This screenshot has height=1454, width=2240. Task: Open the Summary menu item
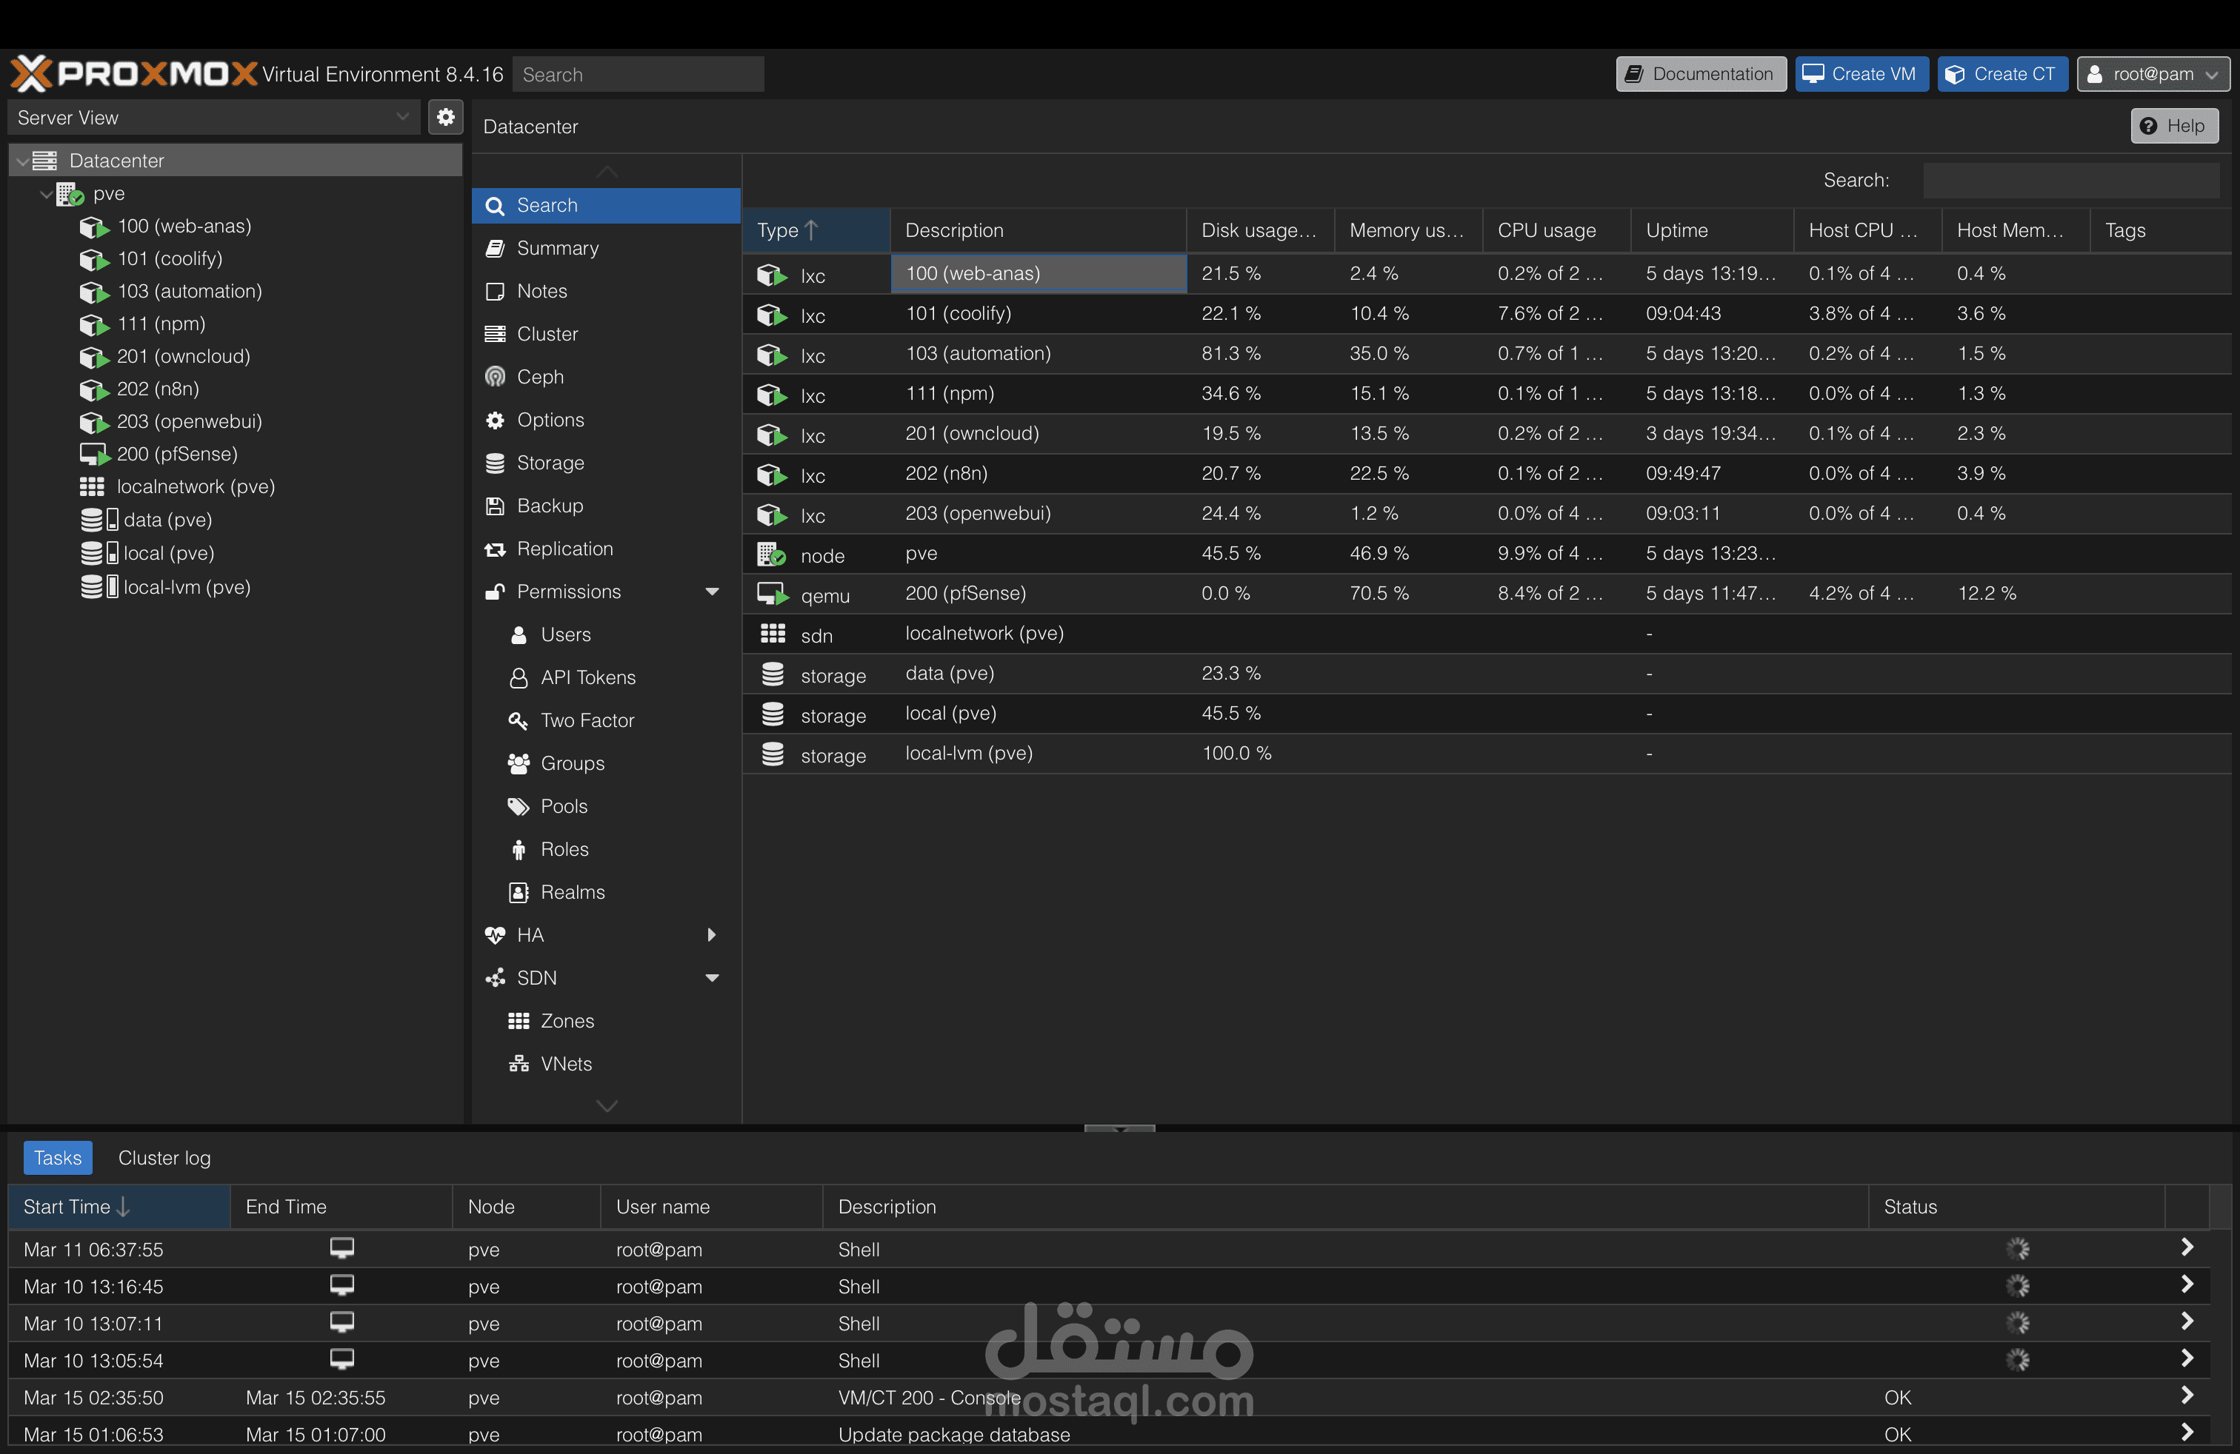(x=557, y=248)
